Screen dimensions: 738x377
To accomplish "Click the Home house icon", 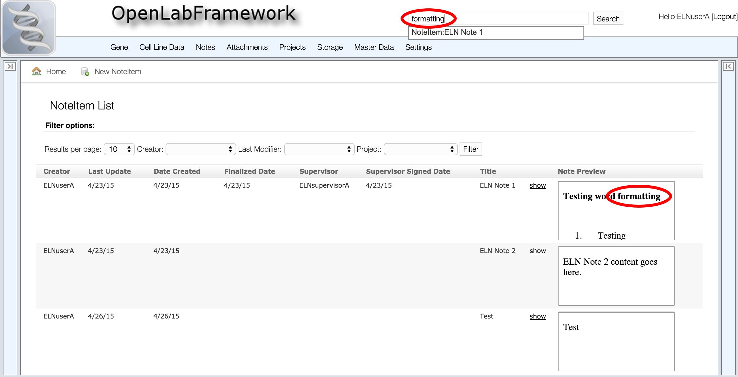I will (36, 71).
